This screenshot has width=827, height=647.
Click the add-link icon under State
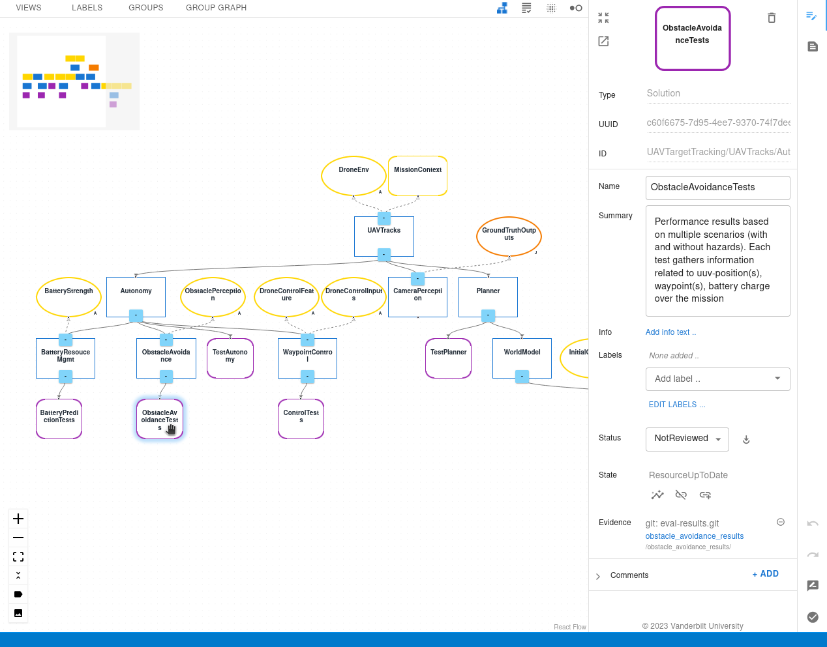705,495
